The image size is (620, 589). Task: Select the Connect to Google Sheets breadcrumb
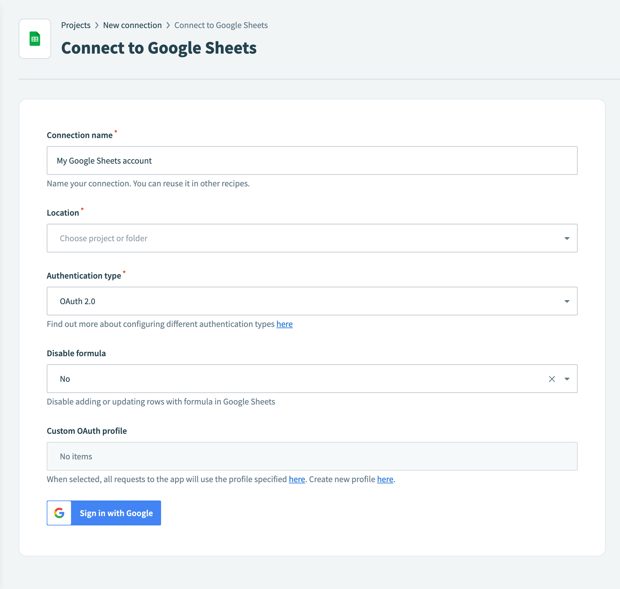[x=221, y=25]
